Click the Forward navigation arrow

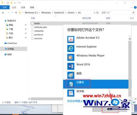pyautogui.click(x=9, y=13)
